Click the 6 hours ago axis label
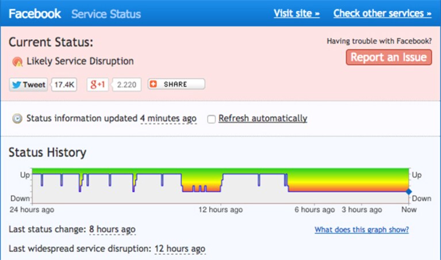Image resolution: width=441 pixels, height=260 pixels. pos(315,209)
